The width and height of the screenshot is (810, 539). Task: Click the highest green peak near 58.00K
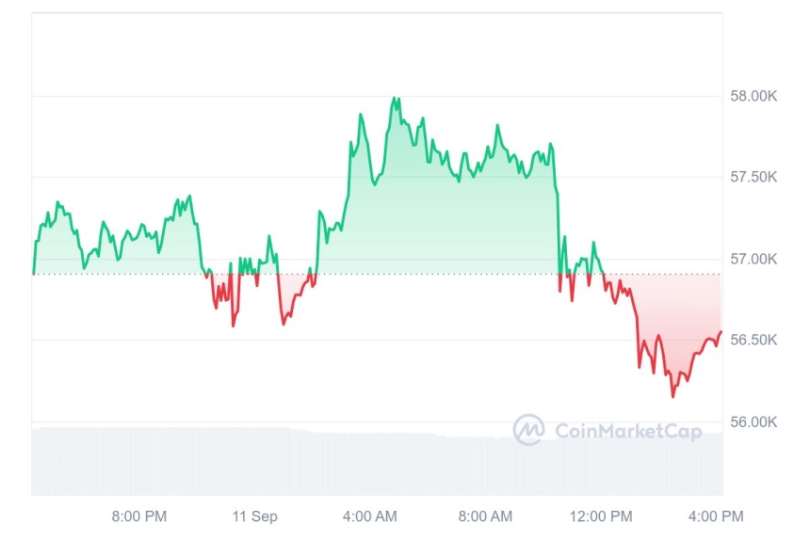coord(394,98)
